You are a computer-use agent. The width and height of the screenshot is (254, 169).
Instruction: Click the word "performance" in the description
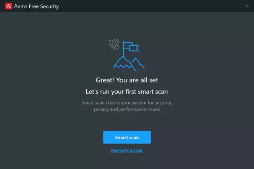[x=133, y=109]
